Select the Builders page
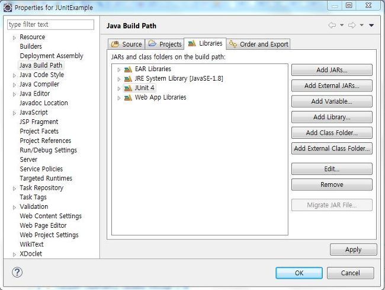The width and height of the screenshot is (385, 290). [31, 46]
